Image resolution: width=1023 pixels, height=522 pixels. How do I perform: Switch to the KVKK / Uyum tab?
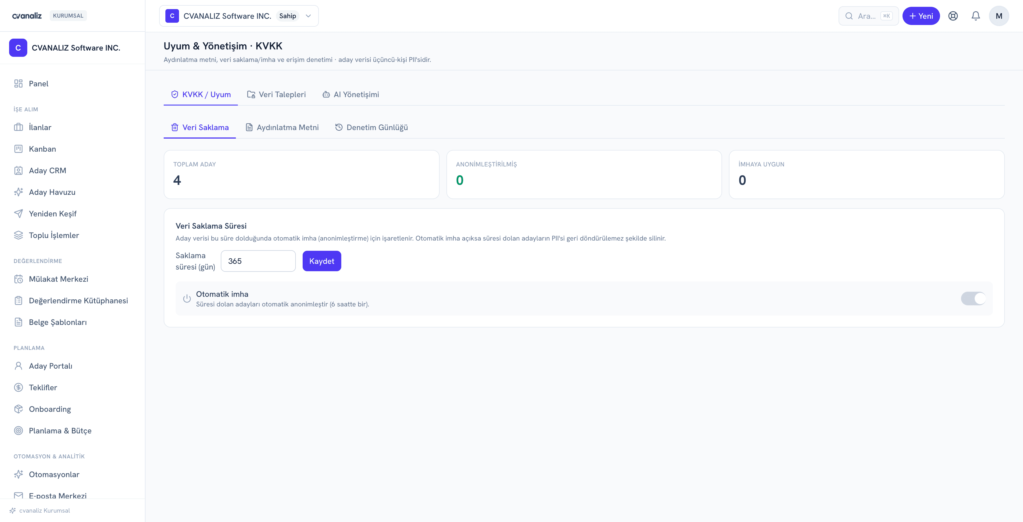pyautogui.click(x=201, y=95)
